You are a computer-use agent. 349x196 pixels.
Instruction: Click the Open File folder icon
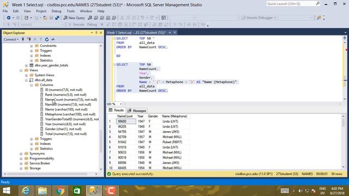click(45, 18)
